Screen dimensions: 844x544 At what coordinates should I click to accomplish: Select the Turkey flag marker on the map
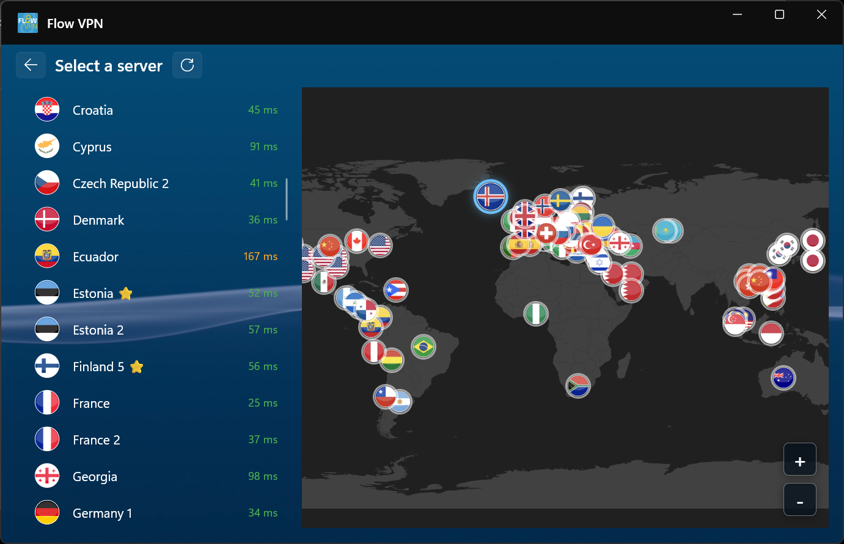pos(591,245)
